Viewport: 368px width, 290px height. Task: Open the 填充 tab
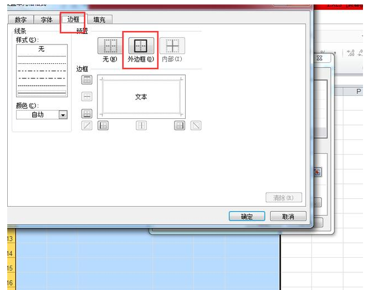[x=100, y=19]
